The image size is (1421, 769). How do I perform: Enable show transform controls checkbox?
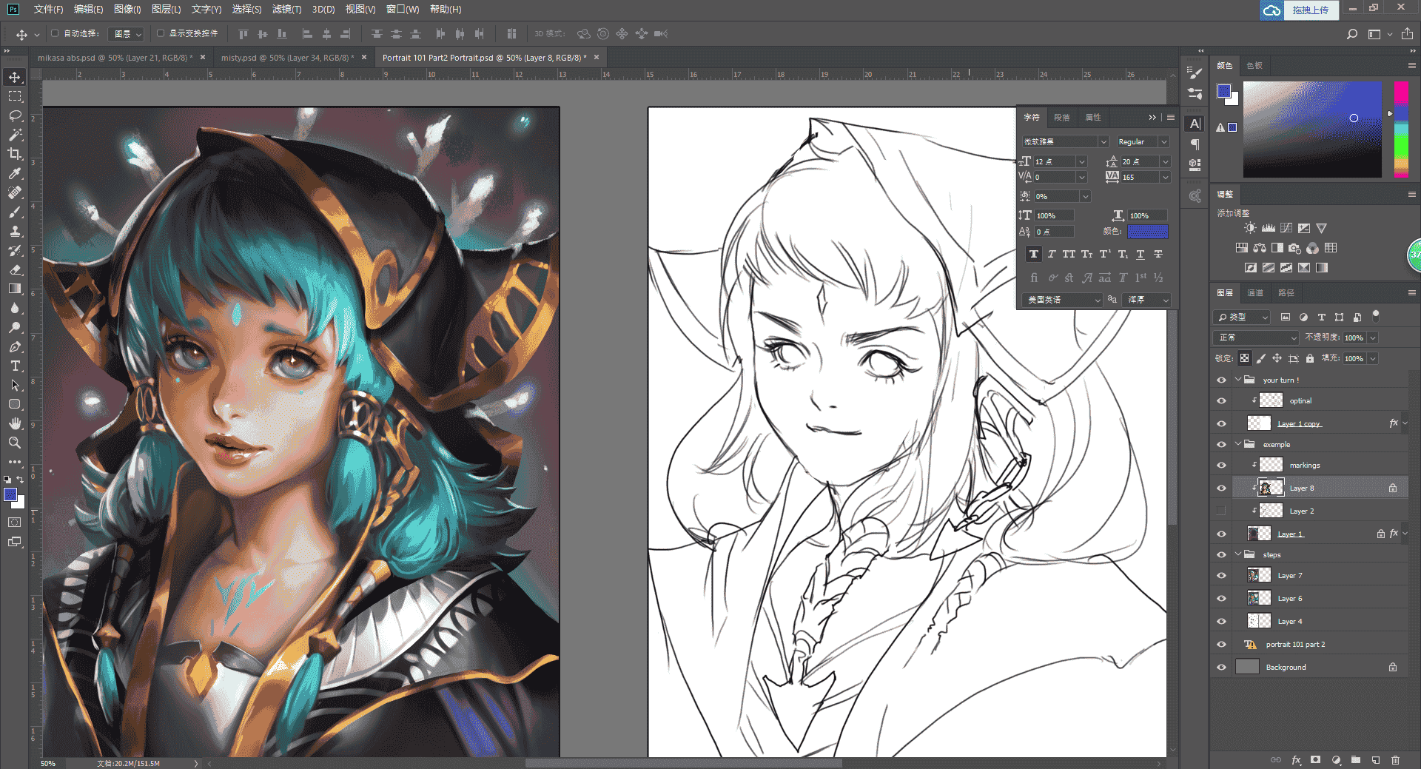coord(161,33)
